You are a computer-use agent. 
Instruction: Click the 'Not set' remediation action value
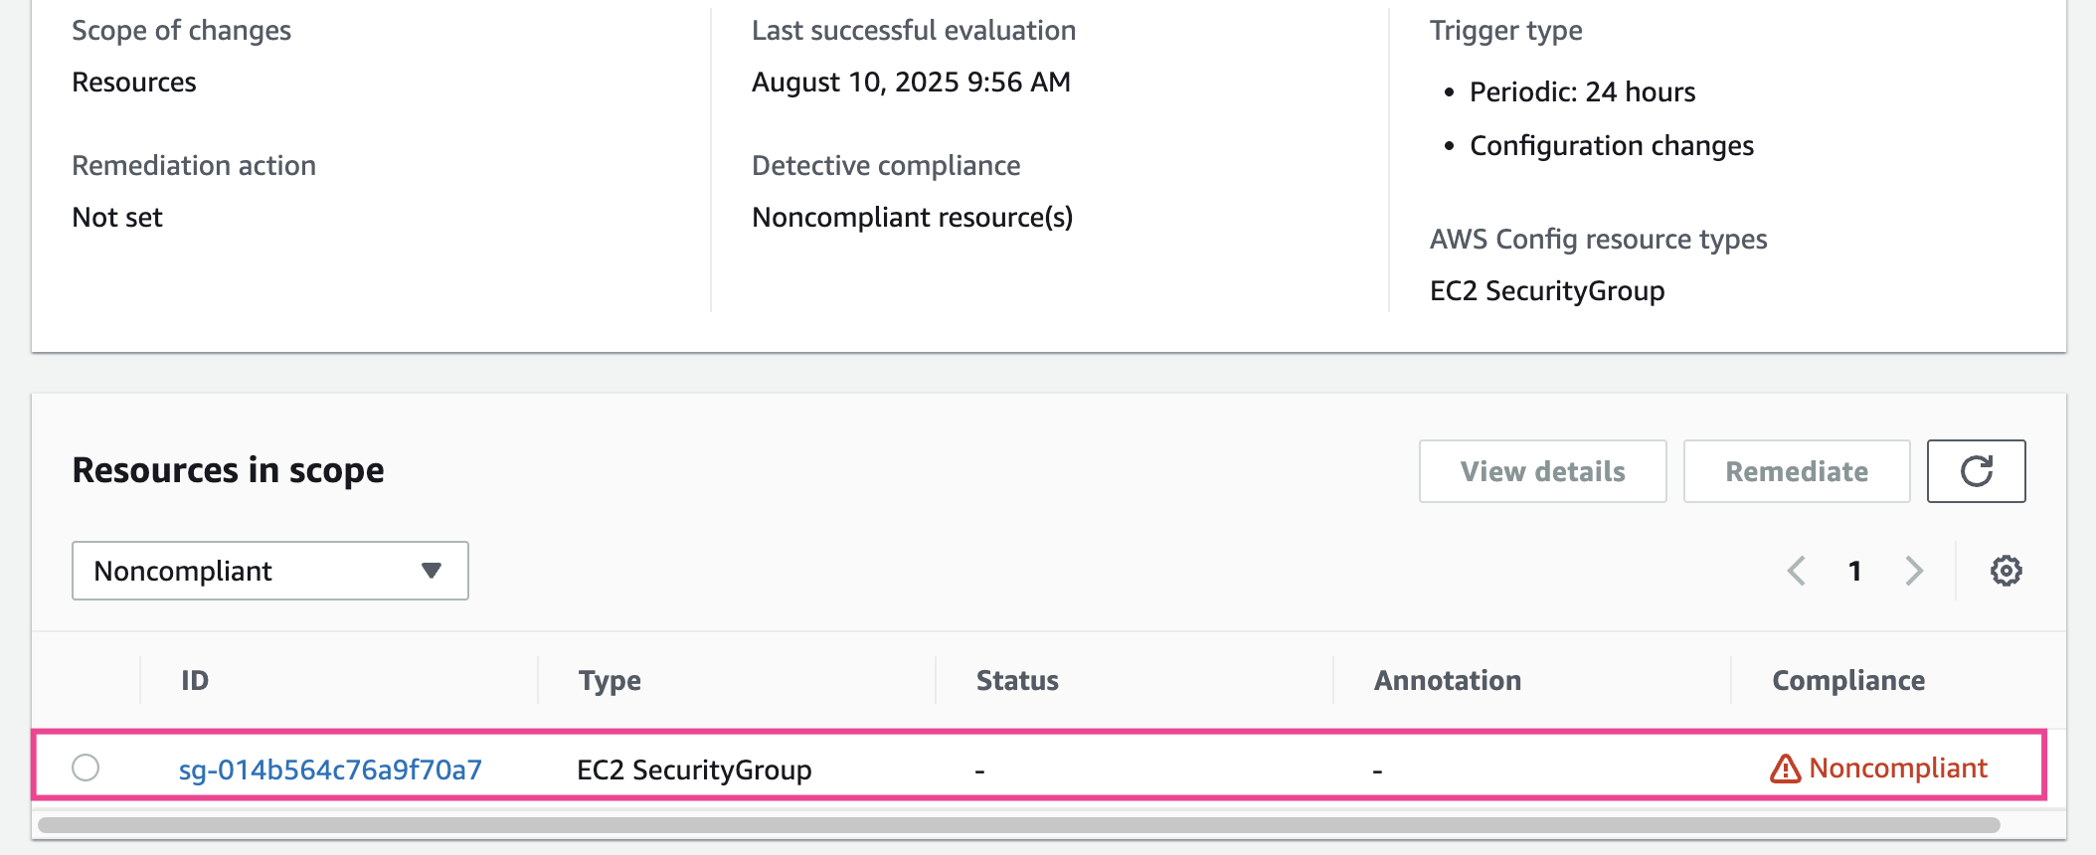tap(117, 217)
